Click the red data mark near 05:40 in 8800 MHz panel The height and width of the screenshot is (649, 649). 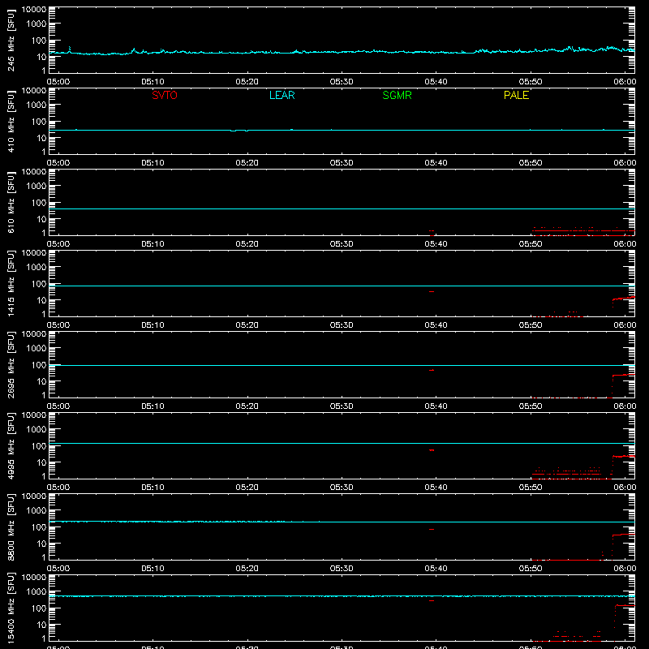(x=432, y=530)
